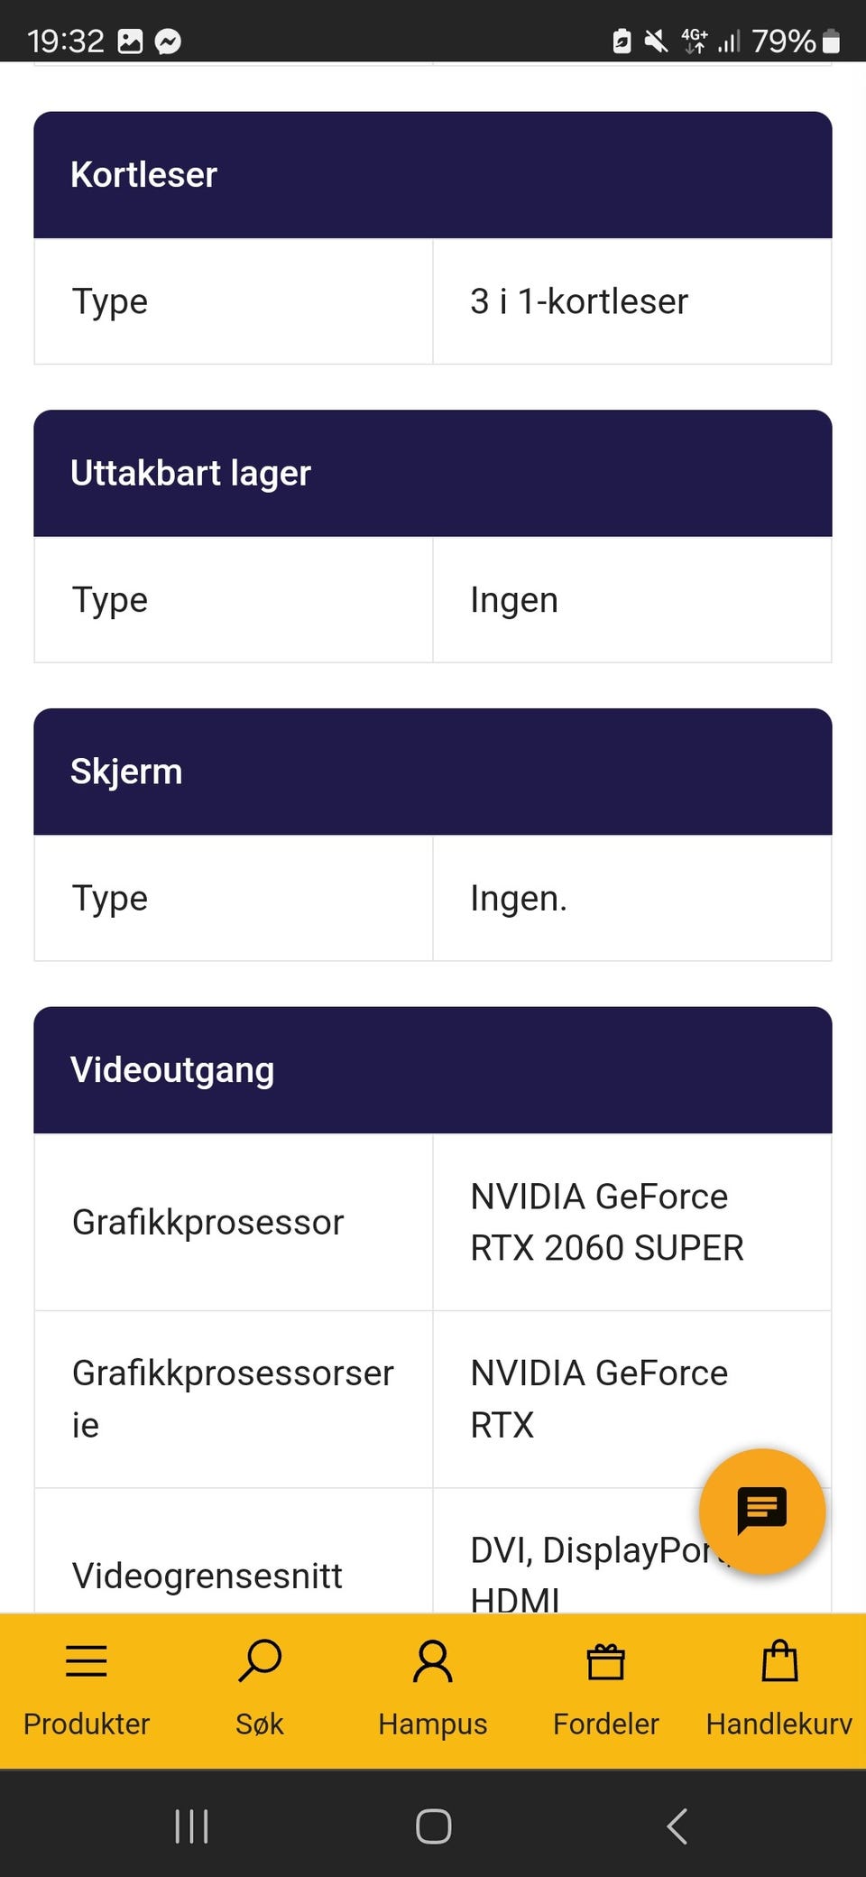866x1877 pixels.
Task: Select the Kortleser section header
Action: click(x=433, y=175)
